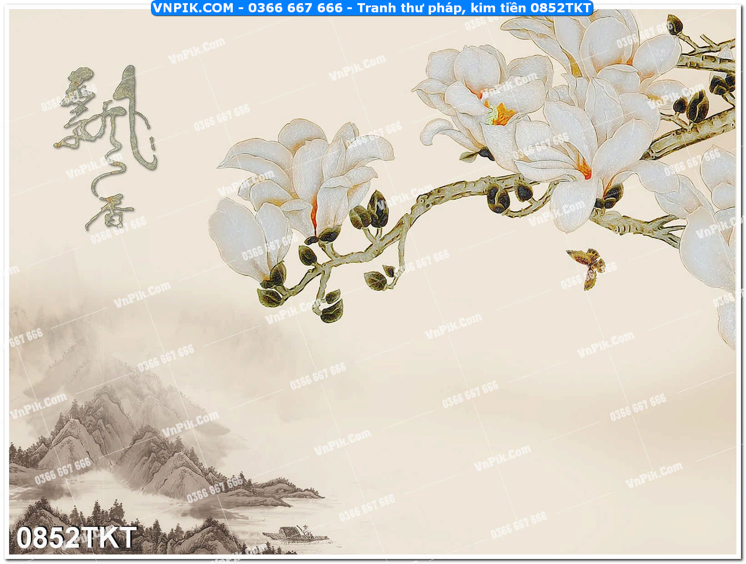Viewport: 746px width, 564px height.
Task: Click the small bottom calligraphy character
Action: [x=110, y=212]
